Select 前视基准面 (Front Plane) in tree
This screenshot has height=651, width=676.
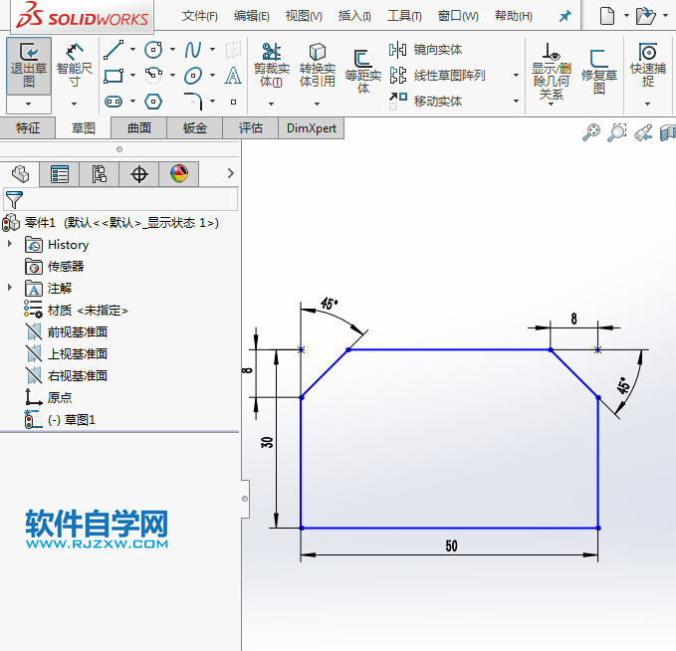67,331
